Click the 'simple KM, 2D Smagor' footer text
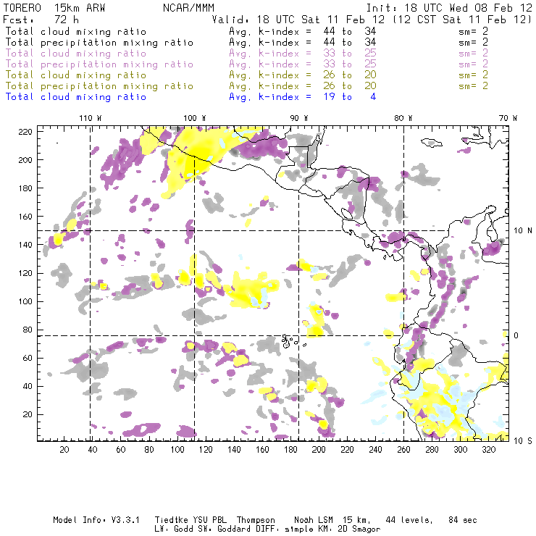The width and height of the screenshot is (536, 536). (332, 529)
